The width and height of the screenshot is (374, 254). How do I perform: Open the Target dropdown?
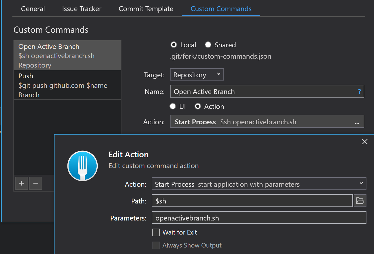(x=197, y=74)
